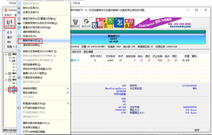This screenshot has height=135, width=212.
Task: Click the 2.png file label behind the window
Action: (13, 3)
